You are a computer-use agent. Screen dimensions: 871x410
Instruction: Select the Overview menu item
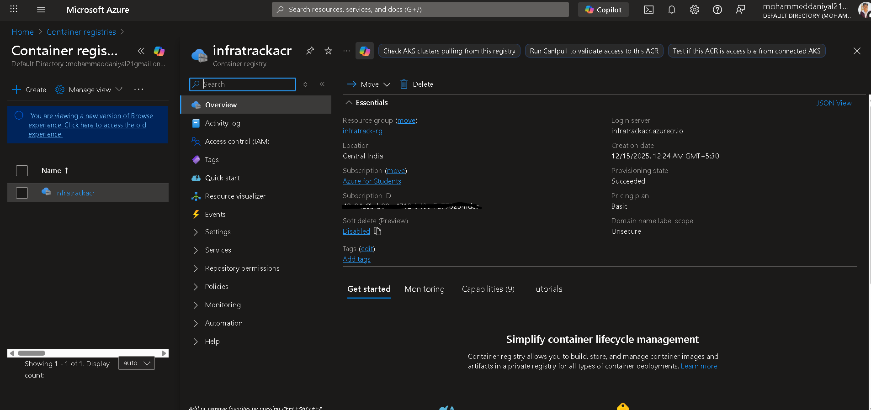256,105
